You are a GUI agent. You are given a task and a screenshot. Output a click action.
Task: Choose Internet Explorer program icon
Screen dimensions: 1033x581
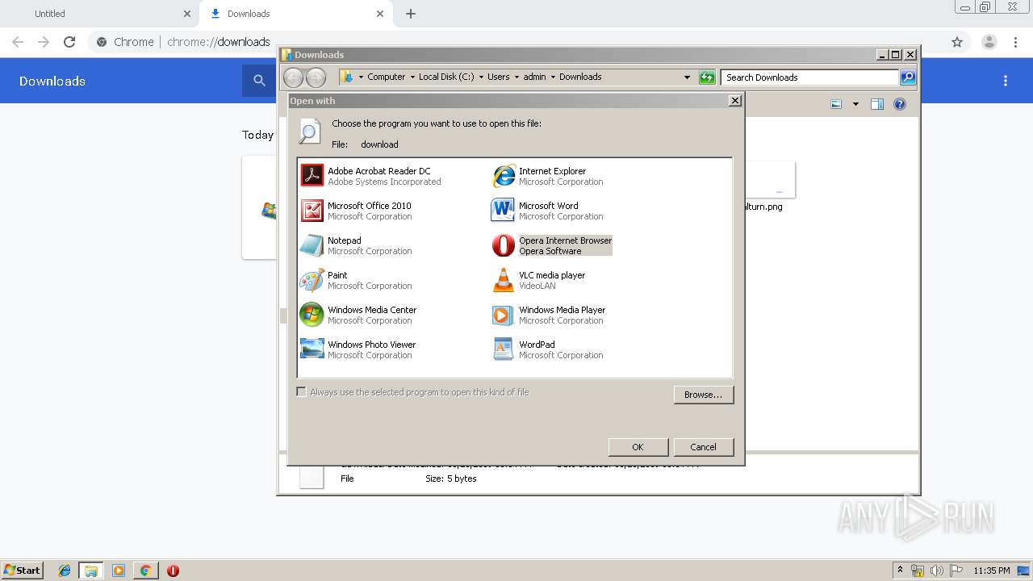pos(504,175)
